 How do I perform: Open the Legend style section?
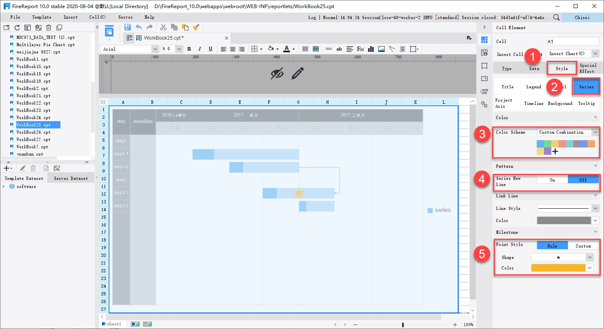533,87
